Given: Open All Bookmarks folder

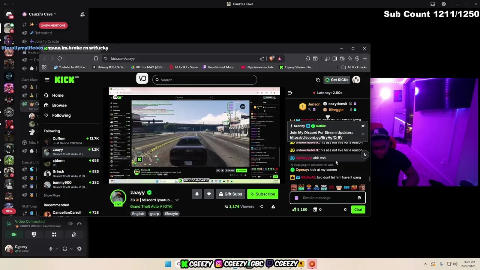Looking at the screenshot, I should 354,67.
